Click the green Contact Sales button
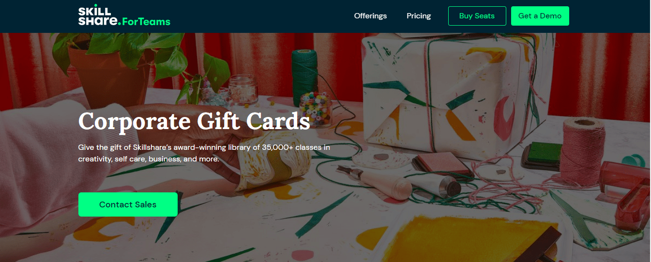 click(128, 204)
